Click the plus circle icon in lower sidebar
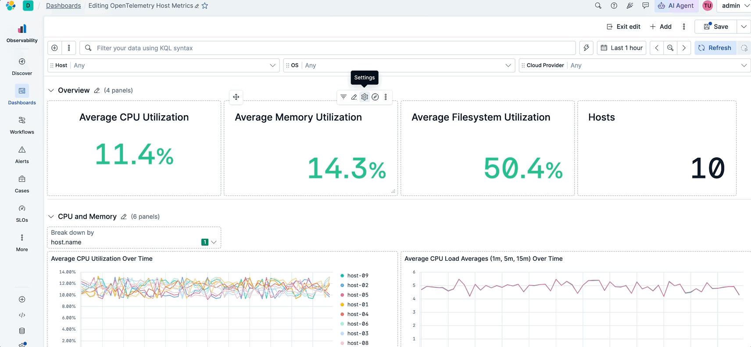The image size is (751, 347). pos(22,299)
